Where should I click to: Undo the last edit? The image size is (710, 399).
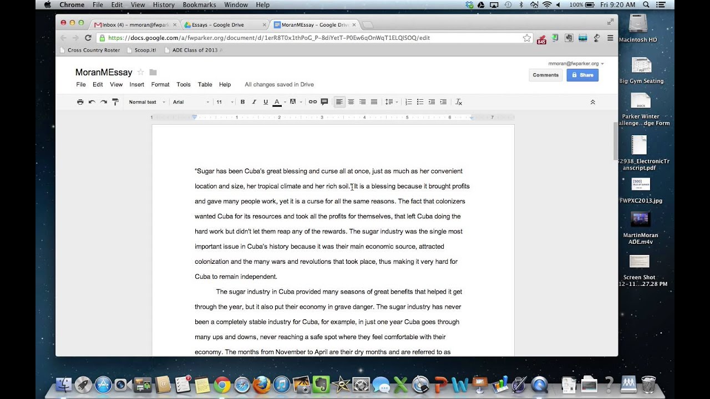92,102
